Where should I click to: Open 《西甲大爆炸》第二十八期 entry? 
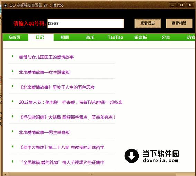(62, 147)
